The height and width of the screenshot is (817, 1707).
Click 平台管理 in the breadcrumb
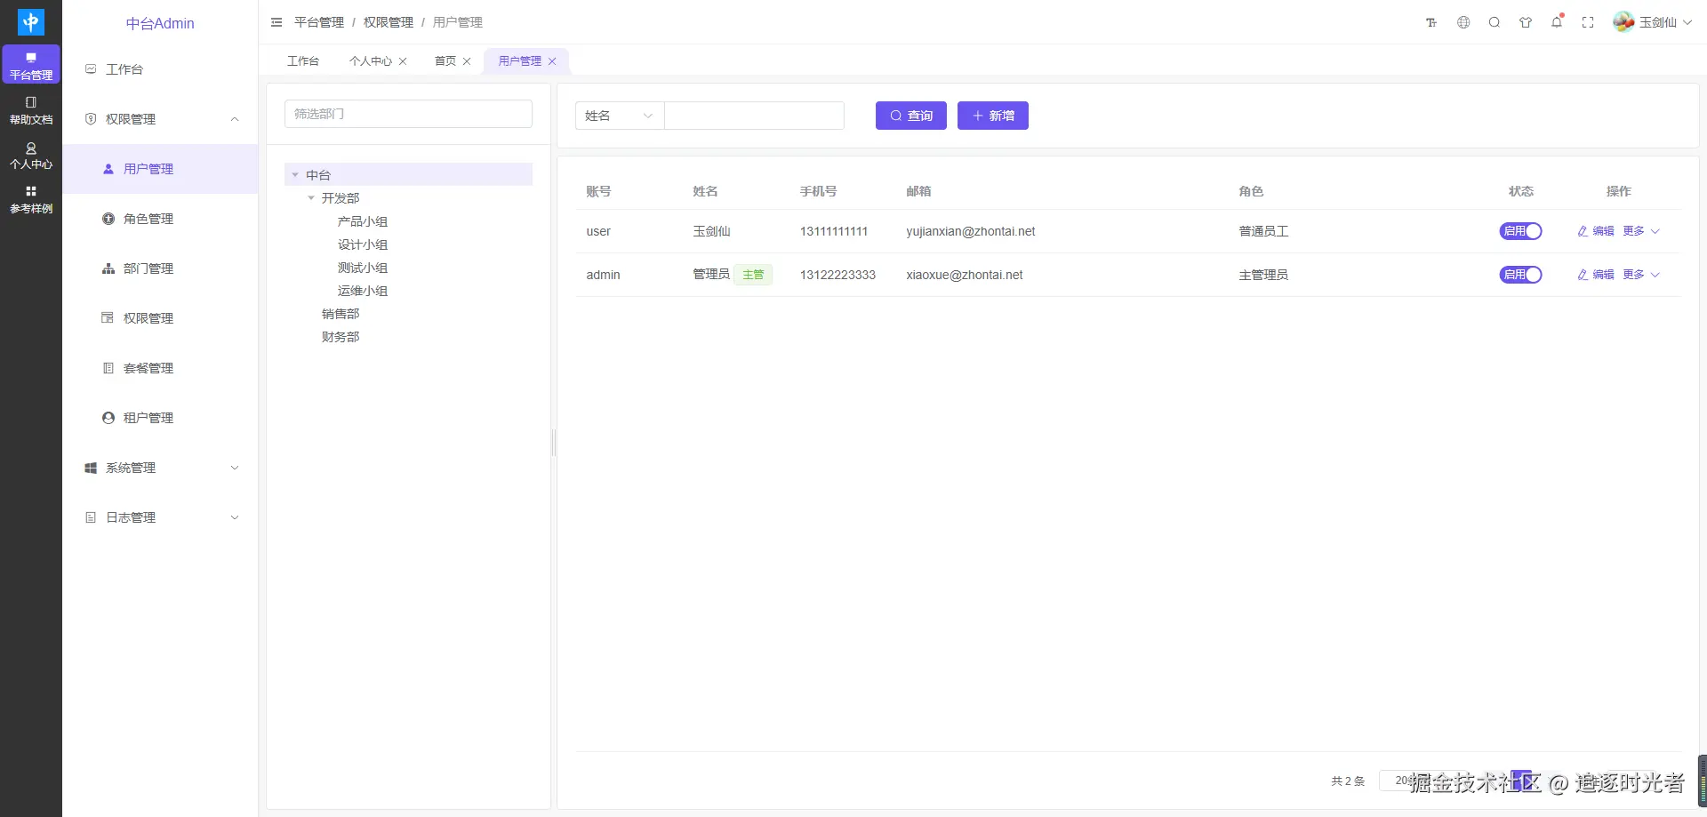[x=319, y=22]
